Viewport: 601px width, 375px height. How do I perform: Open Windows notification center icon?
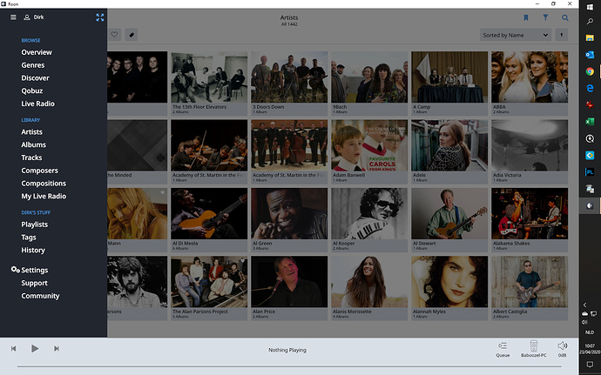pyautogui.click(x=590, y=365)
